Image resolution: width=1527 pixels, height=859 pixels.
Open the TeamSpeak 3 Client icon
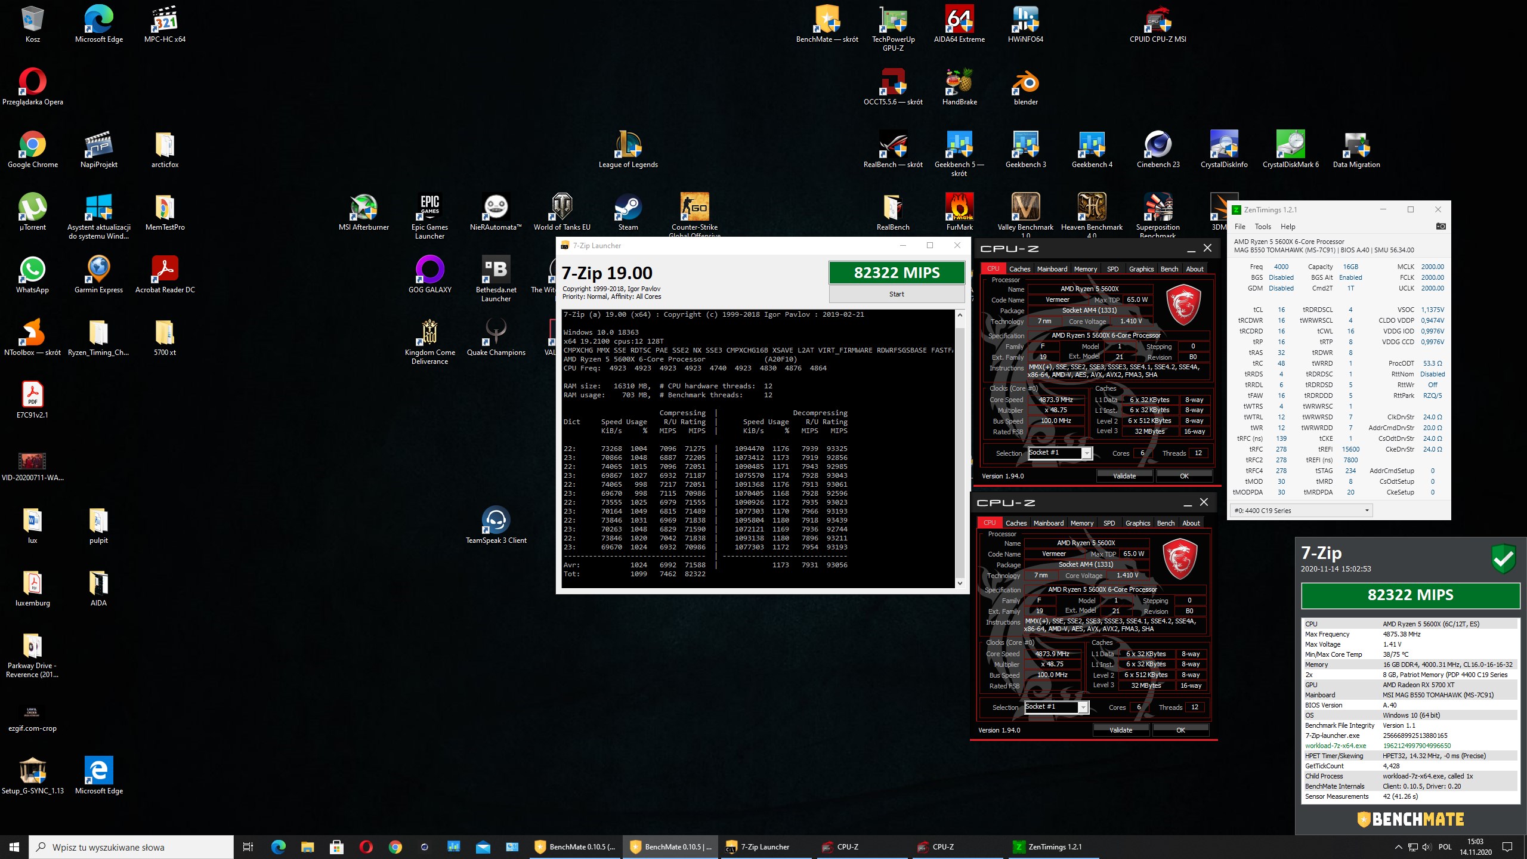point(496,525)
